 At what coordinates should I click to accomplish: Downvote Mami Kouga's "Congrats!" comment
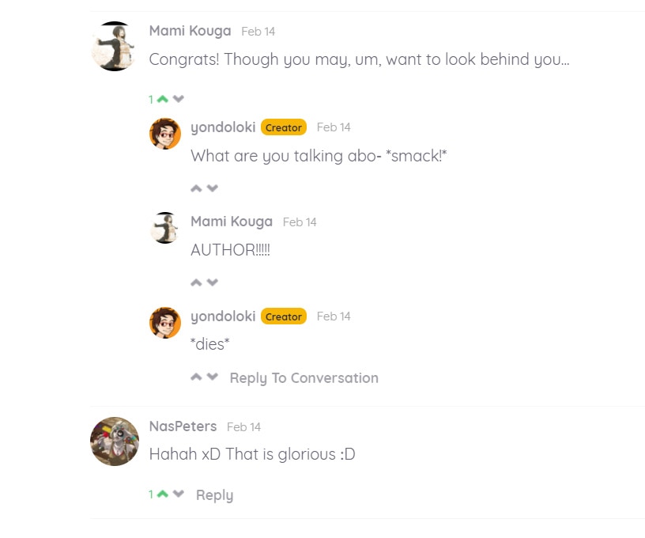(179, 99)
